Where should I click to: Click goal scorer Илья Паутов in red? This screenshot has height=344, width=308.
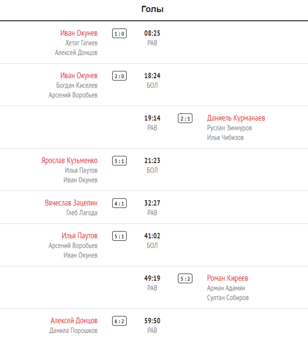tap(80, 236)
